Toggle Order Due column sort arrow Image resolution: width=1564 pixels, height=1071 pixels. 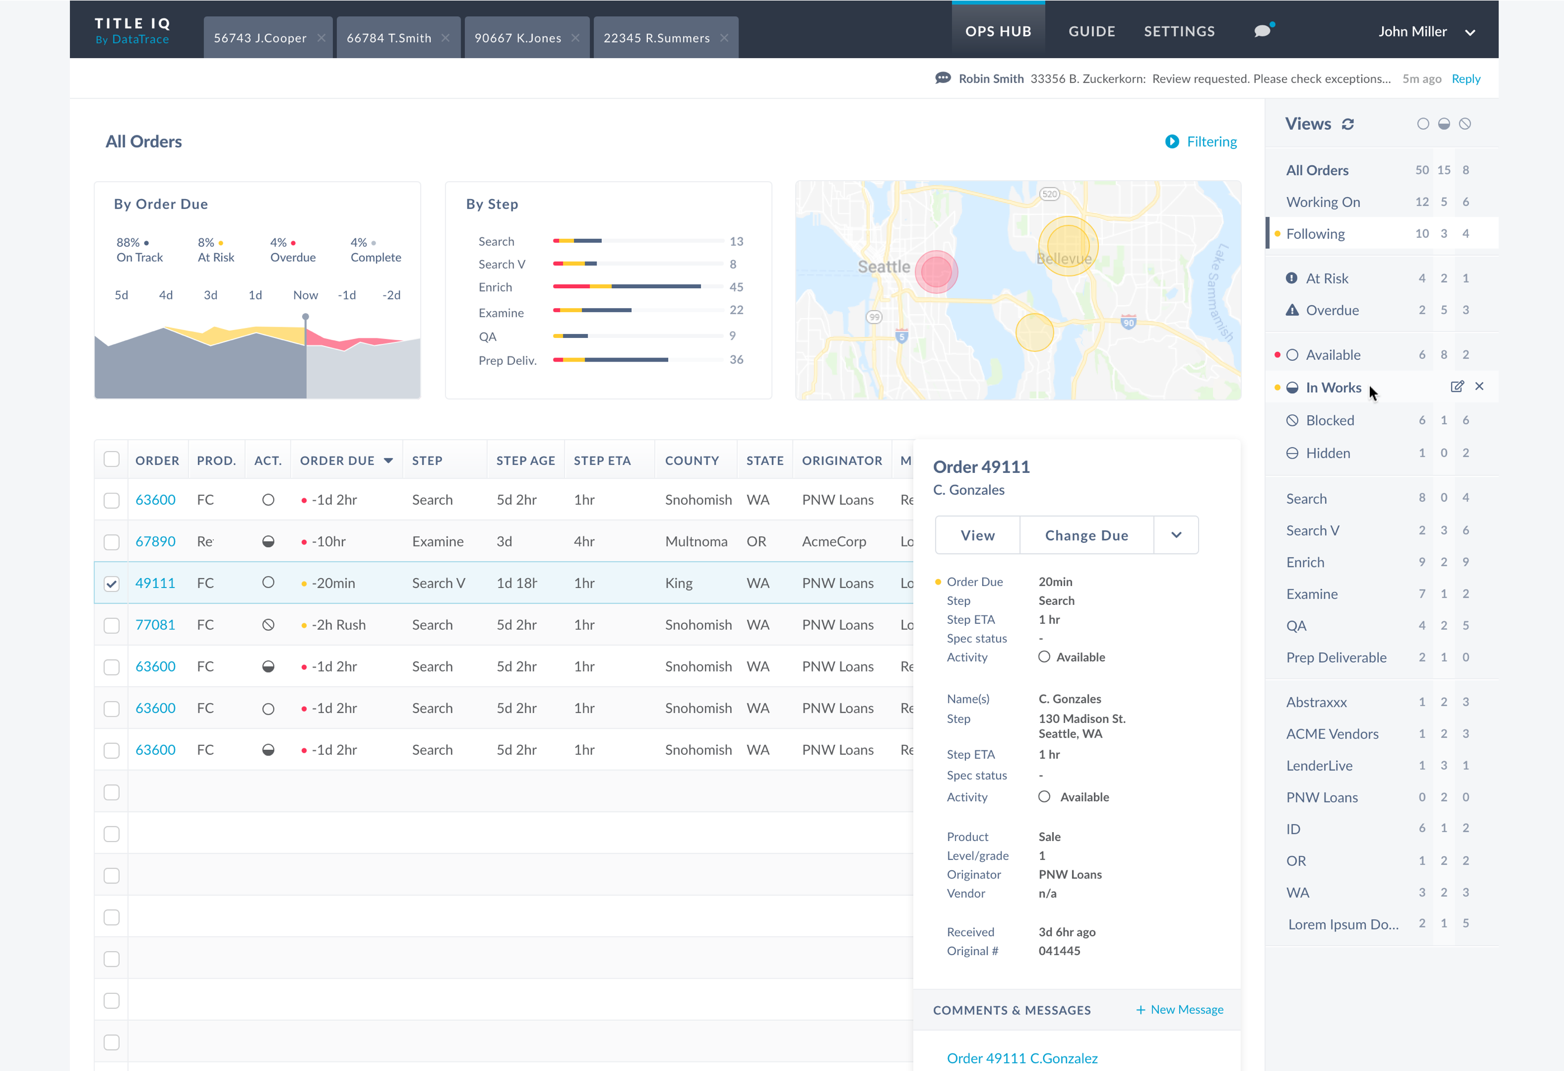[388, 461]
